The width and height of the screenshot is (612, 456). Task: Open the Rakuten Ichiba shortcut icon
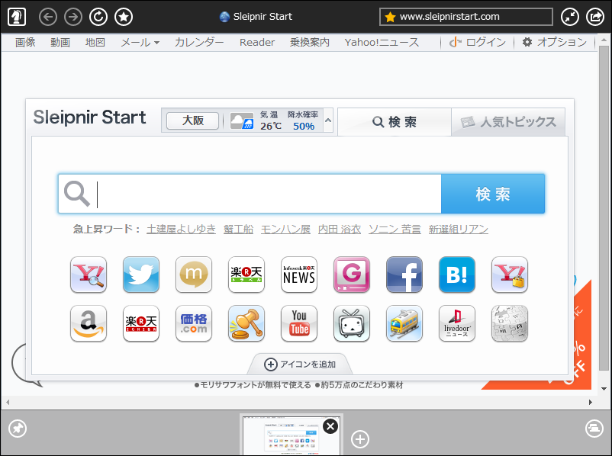point(141,323)
